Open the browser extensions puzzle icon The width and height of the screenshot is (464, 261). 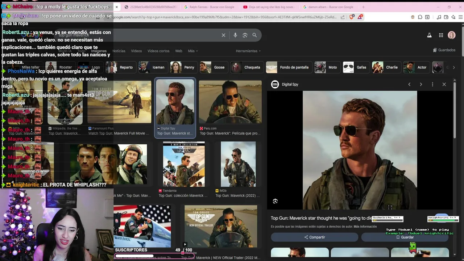(420, 17)
